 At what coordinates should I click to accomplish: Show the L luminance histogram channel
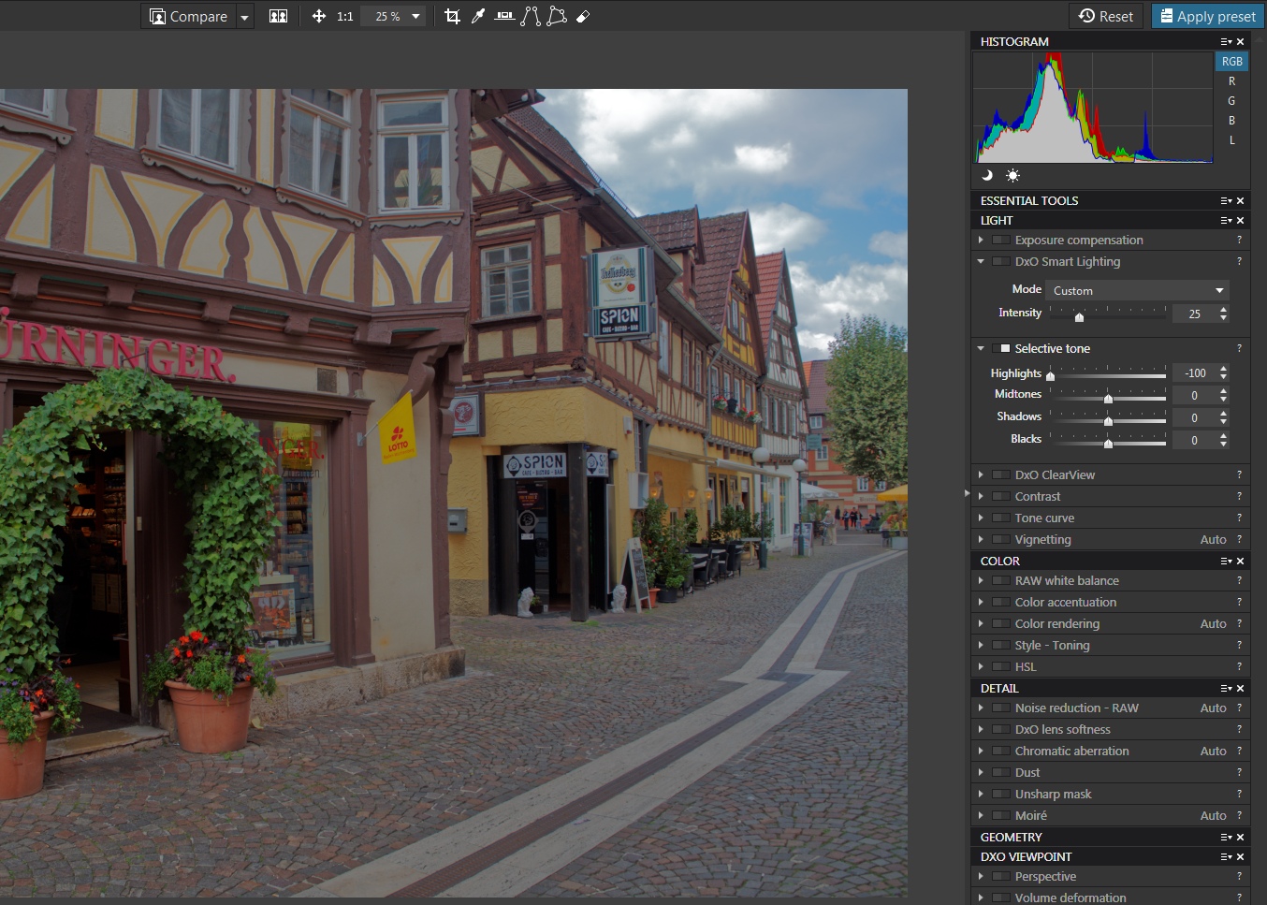(1231, 140)
